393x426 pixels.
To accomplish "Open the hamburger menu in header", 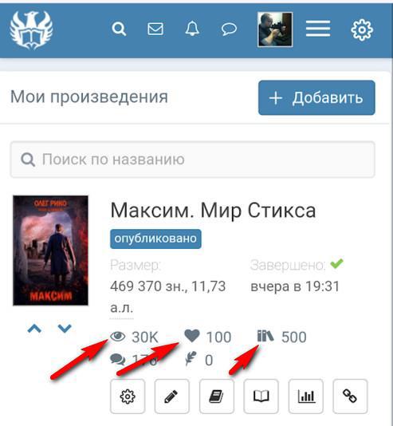I will pyautogui.click(x=318, y=29).
